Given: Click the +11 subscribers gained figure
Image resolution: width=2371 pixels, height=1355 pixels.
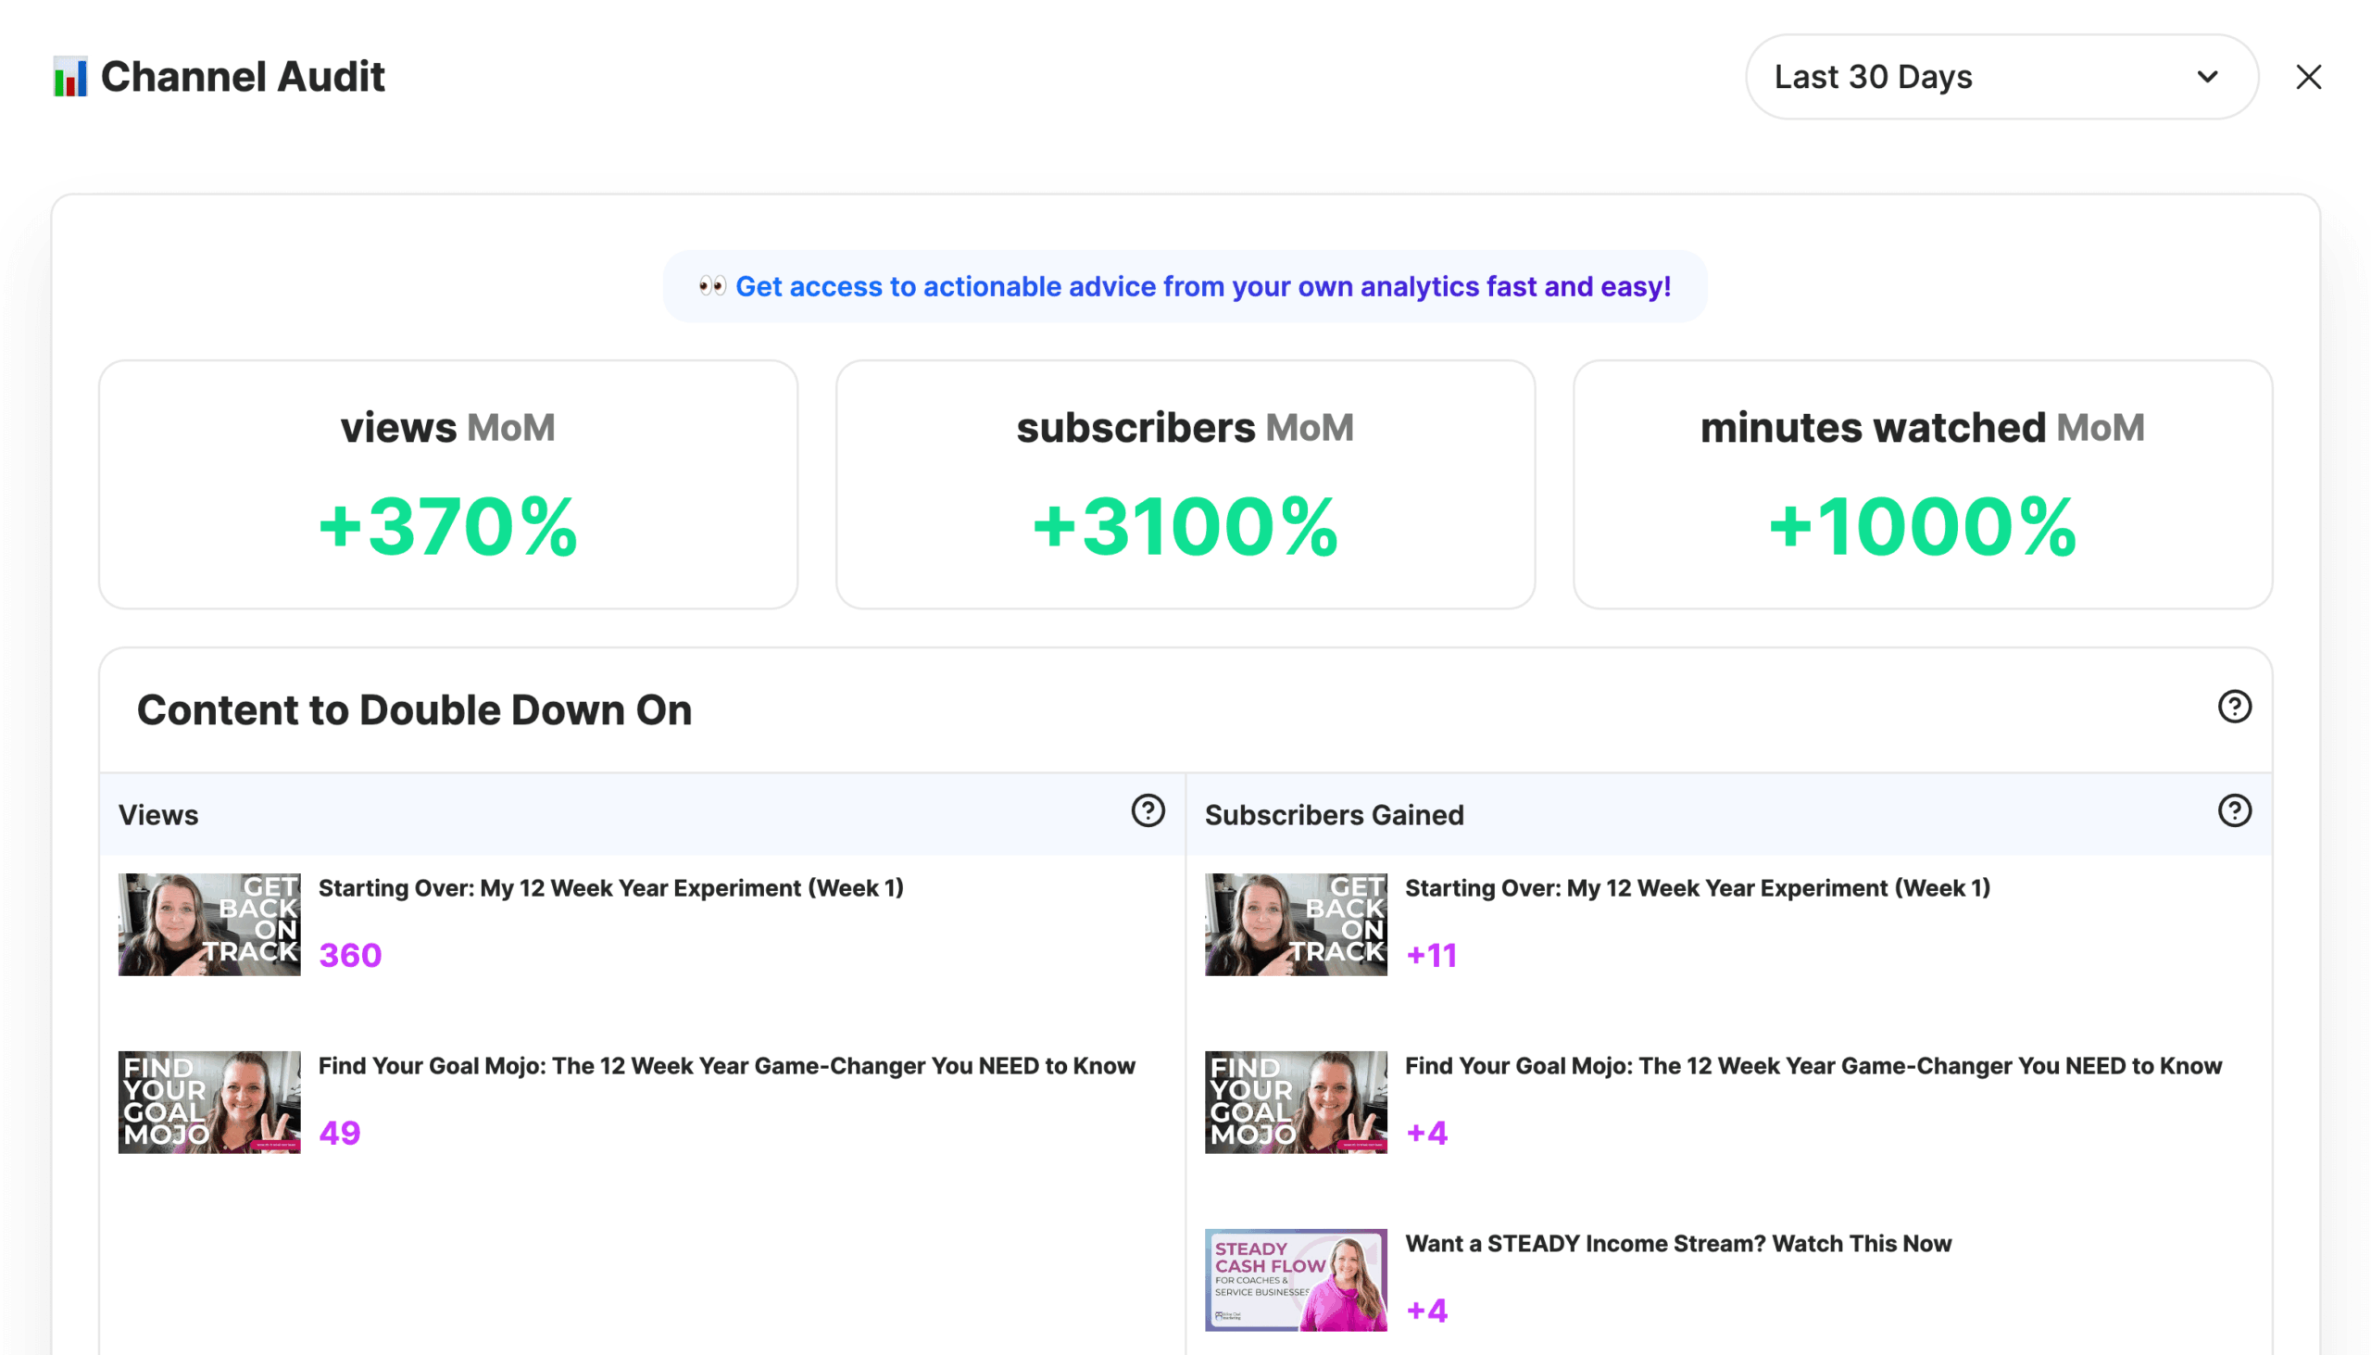Looking at the screenshot, I should point(1432,954).
